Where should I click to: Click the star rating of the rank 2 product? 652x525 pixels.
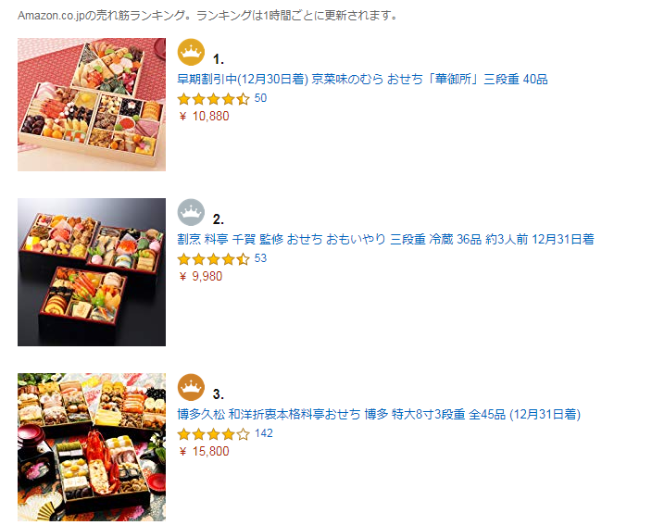(213, 259)
